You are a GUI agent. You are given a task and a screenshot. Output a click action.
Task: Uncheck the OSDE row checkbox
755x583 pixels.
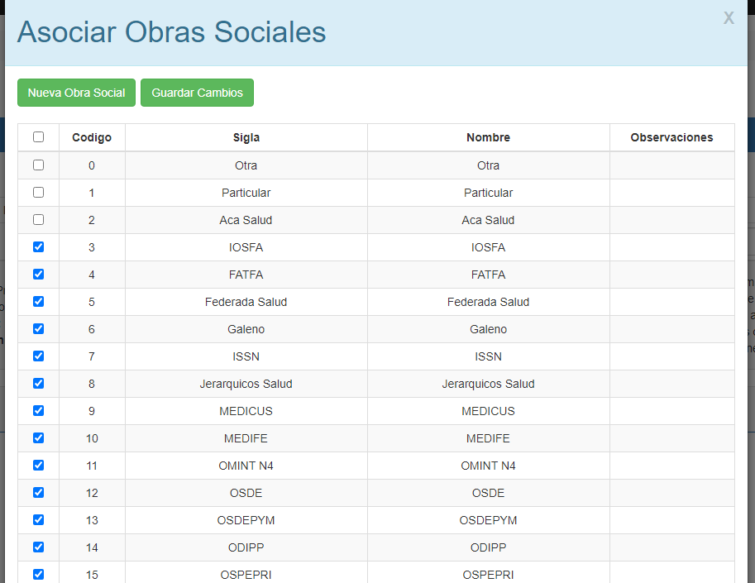(x=38, y=493)
